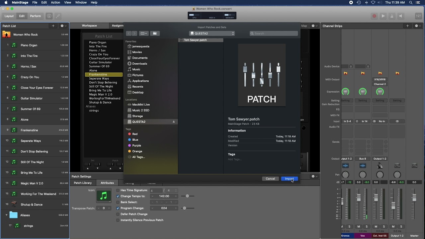The image size is (425, 239).
Task: Select Music 2 SSD location
Action: (141, 110)
